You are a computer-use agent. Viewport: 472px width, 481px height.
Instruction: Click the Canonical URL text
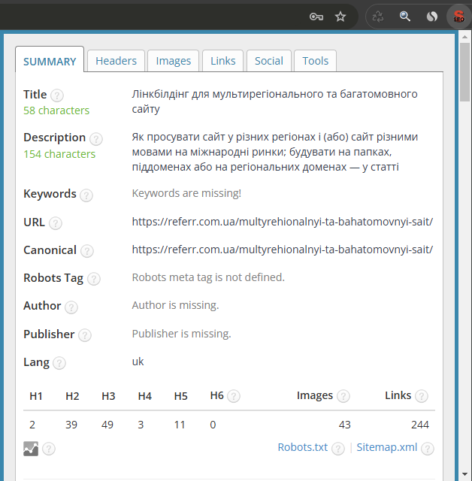click(x=282, y=250)
